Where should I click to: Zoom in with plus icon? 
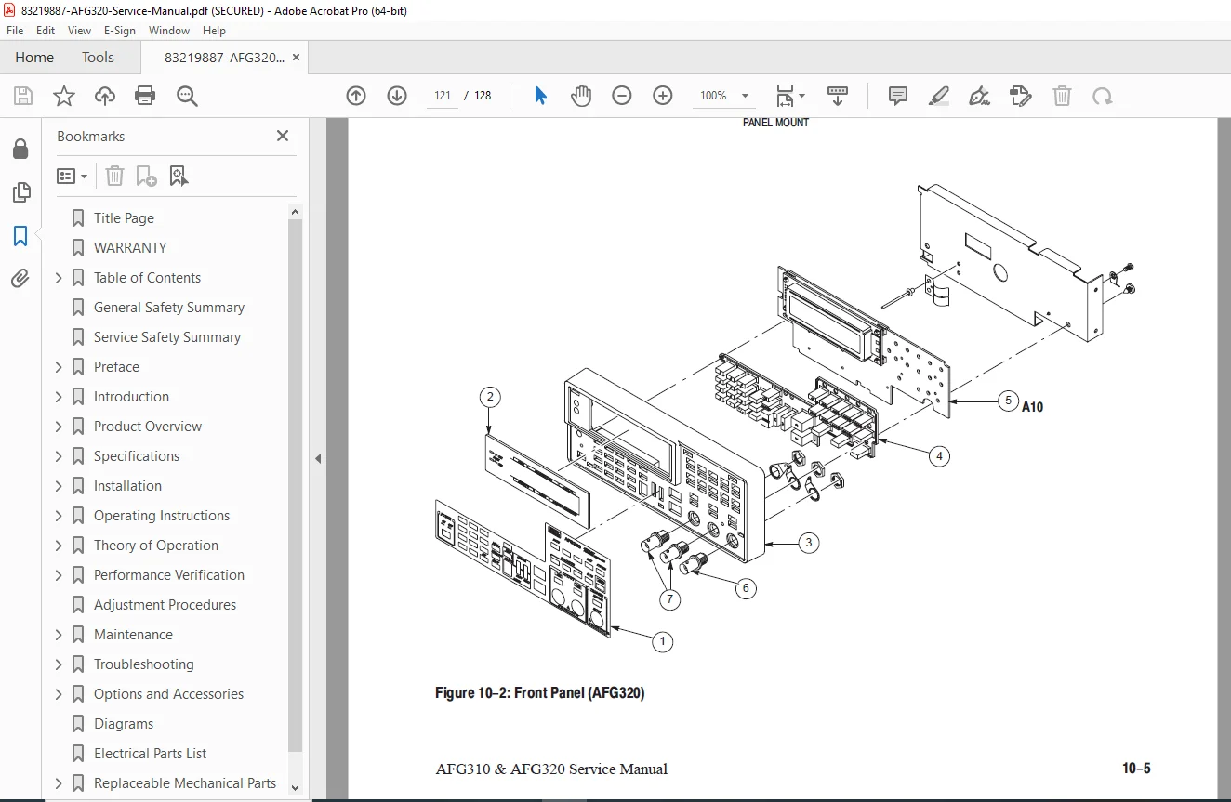(663, 96)
